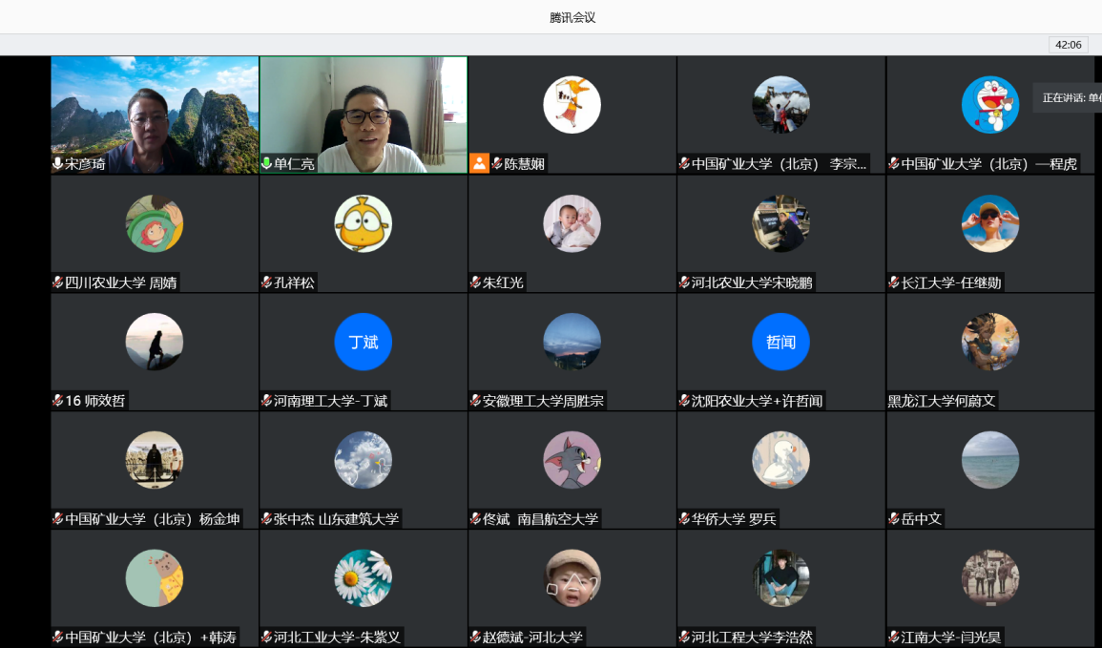
Task: Select the participant tile of 河北农业大学宋晓鹏
Action: pyautogui.click(x=780, y=234)
